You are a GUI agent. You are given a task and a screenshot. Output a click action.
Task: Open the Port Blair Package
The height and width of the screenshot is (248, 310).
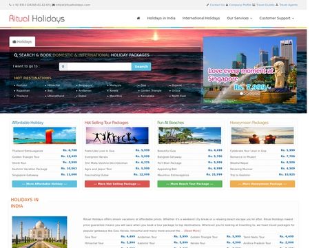(169, 163)
